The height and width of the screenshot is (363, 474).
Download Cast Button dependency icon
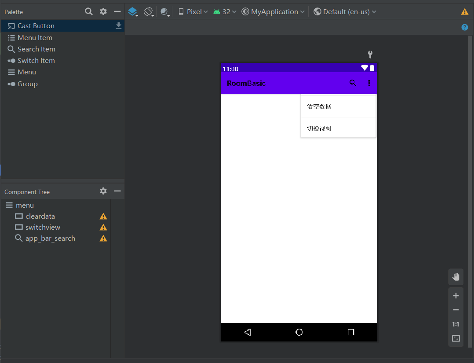[x=119, y=26]
